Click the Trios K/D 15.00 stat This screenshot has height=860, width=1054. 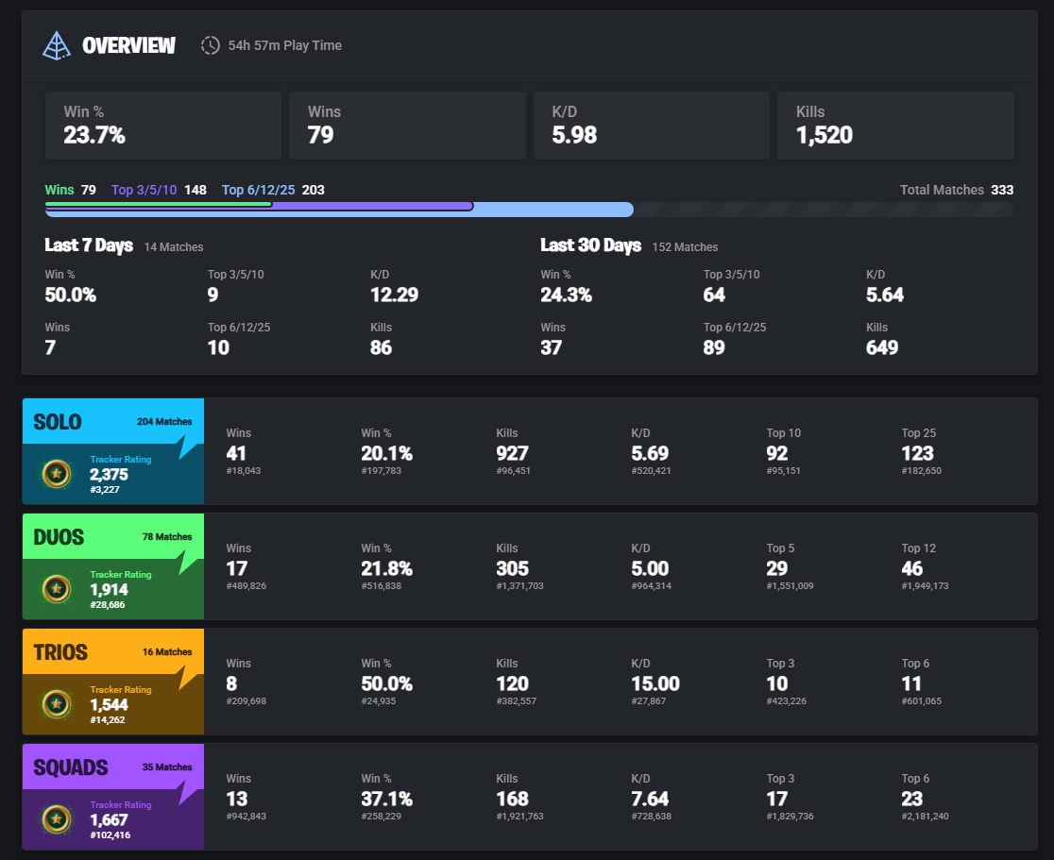[x=655, y=683]
